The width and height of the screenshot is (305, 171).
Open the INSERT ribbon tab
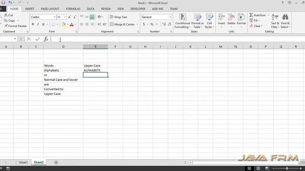pyautogui.click(x=30, y=9)
